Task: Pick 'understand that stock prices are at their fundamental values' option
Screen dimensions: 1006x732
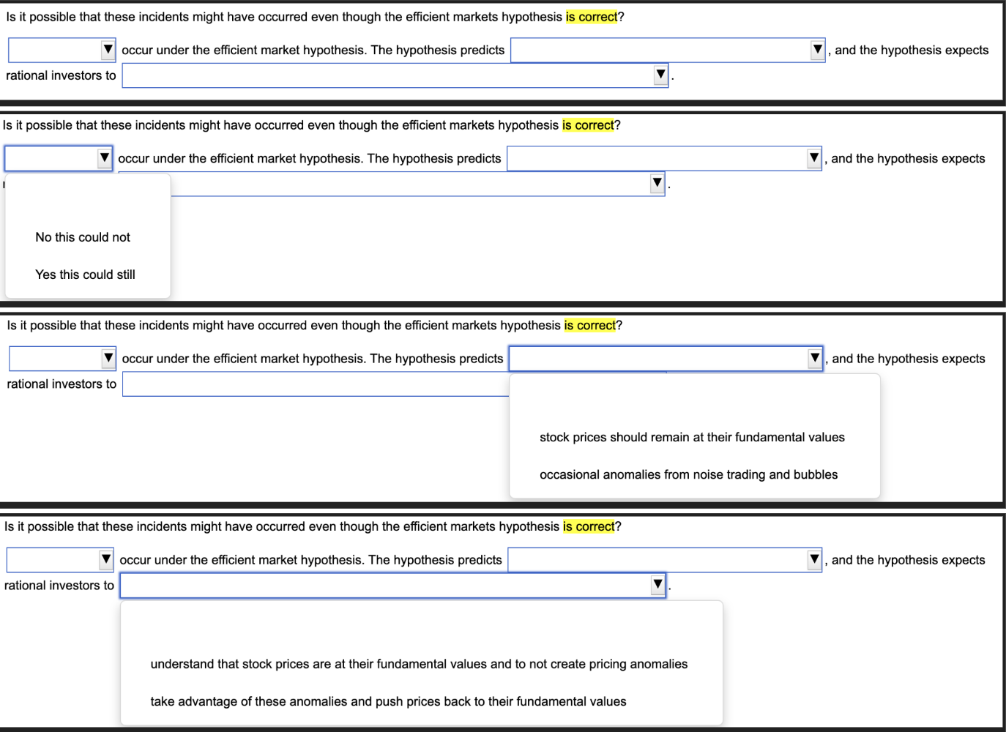Action: click(x=419, y=664)
